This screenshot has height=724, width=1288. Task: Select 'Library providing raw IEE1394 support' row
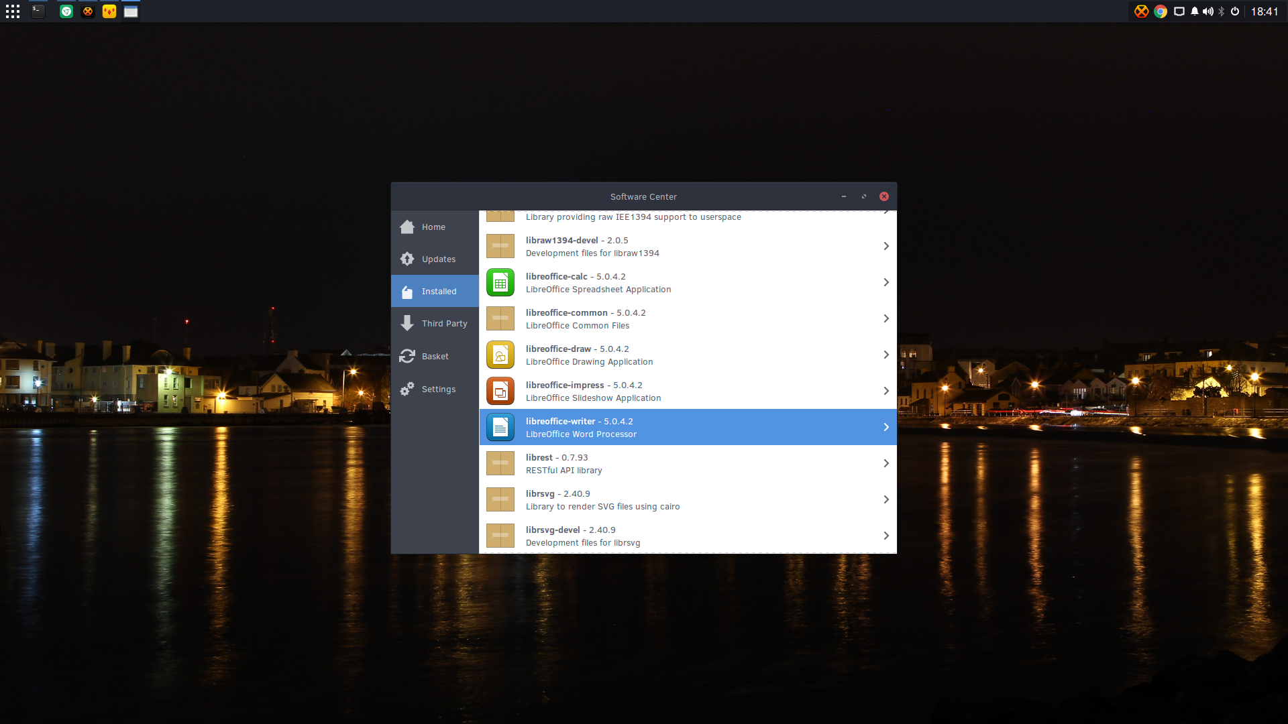tap(688, 217)
